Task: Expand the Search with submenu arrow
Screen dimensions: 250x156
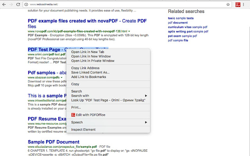Action: click(x=146, y=96)
